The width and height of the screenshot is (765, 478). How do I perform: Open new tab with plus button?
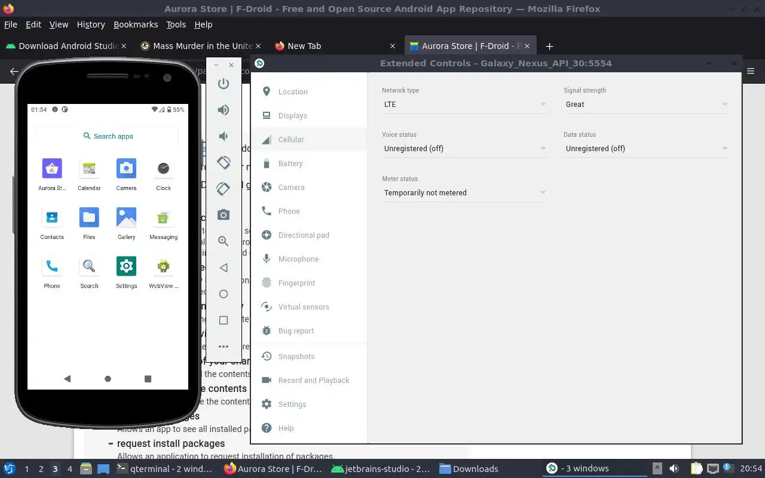(549, 46)
